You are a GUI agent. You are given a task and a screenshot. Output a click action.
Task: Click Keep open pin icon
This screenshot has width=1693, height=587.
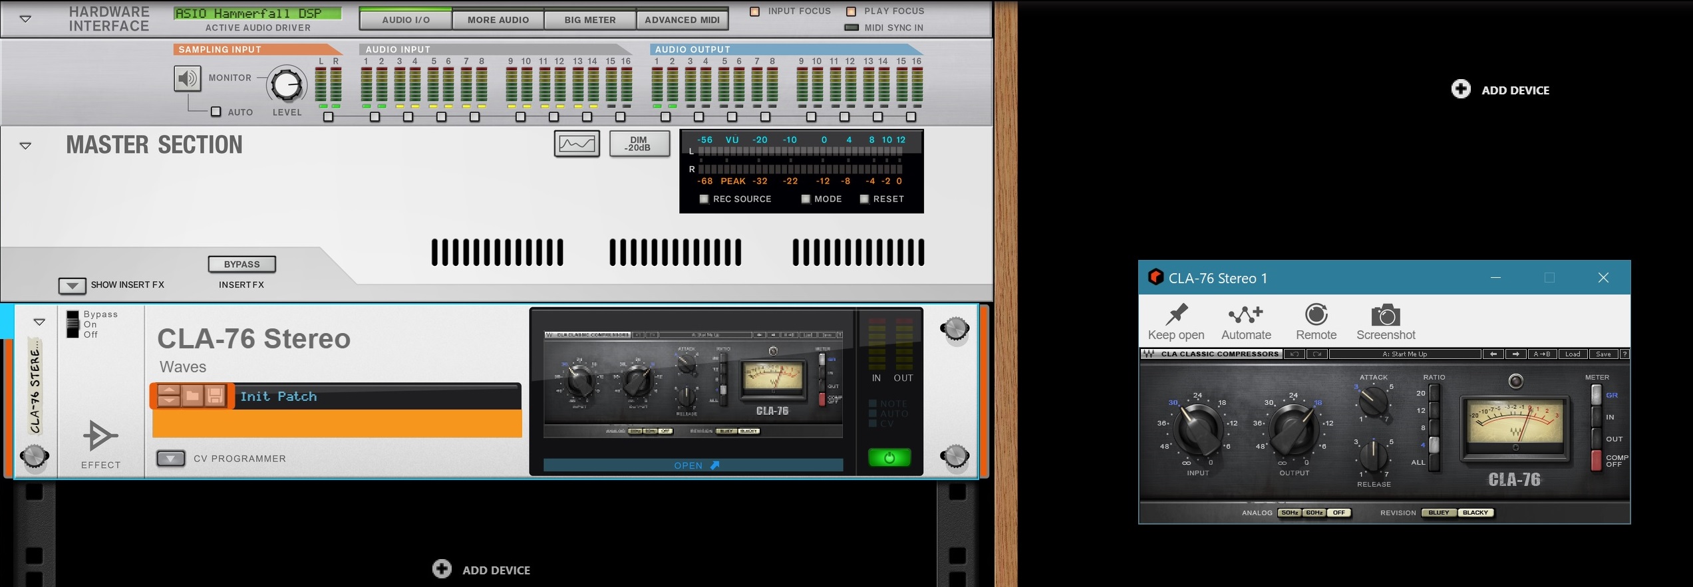click(x=1176, y=314)
